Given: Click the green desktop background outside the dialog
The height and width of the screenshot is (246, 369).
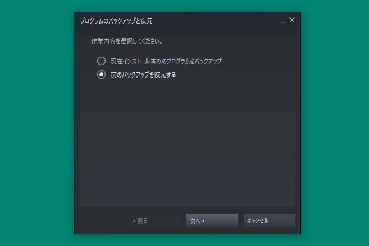Looking at the screenshot, I should coord(35,118).
